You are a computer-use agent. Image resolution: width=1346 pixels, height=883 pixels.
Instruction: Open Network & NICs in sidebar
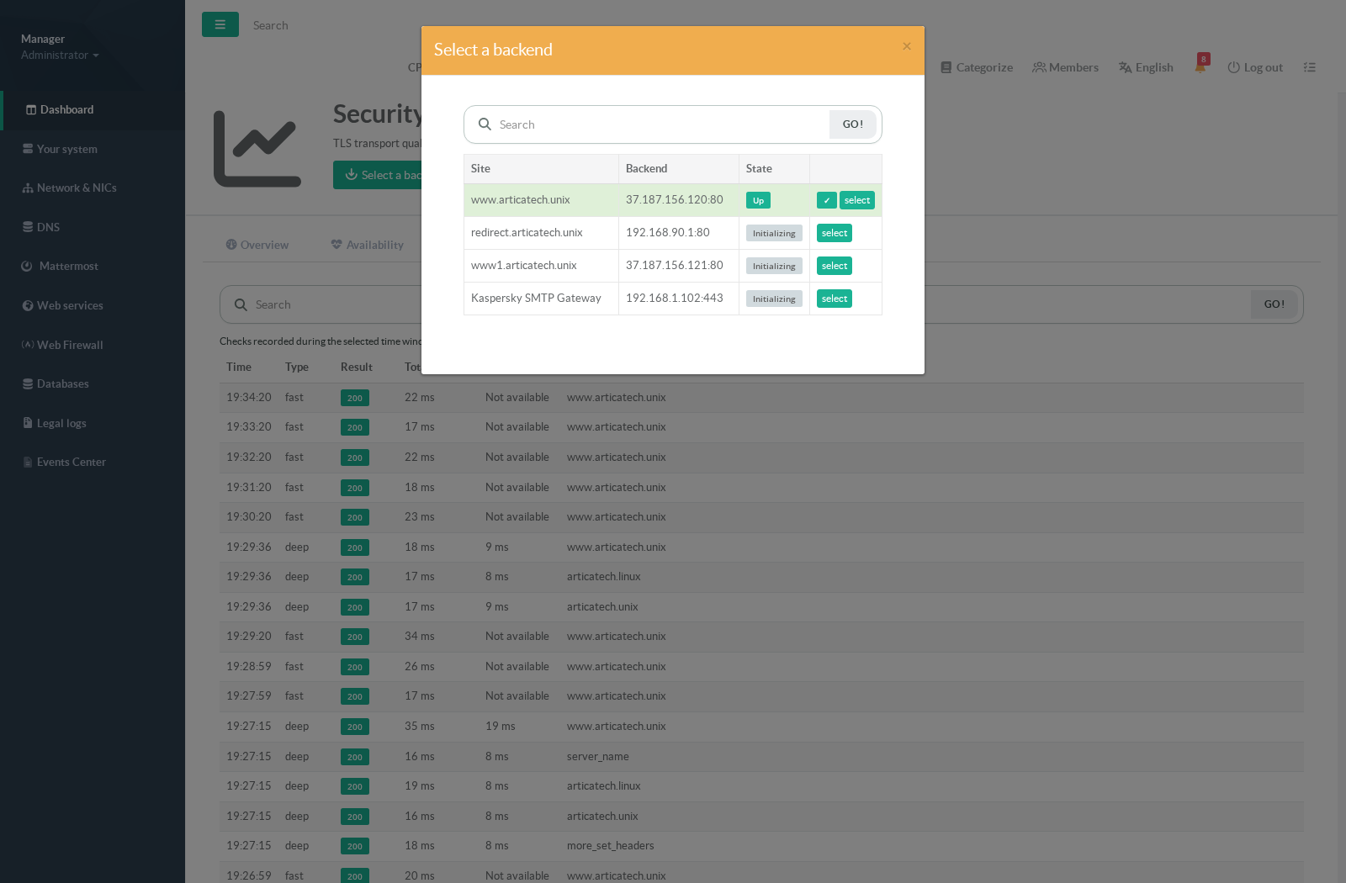pyautogui.click(x=93, y=188)
